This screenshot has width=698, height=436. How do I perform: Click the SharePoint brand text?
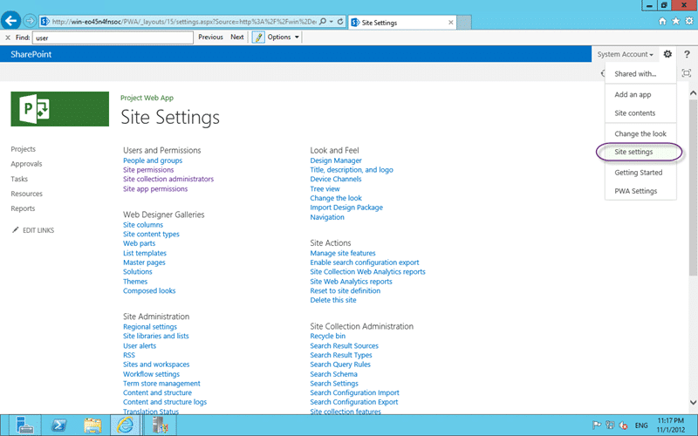coord(31,54)
